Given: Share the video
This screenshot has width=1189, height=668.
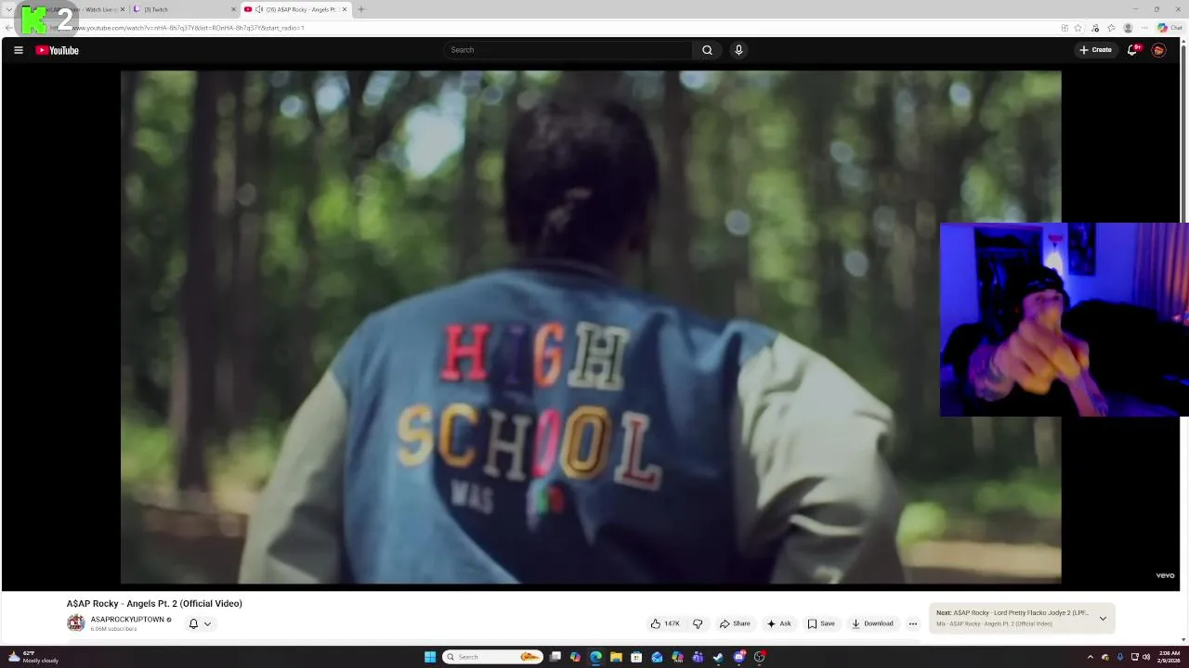Looking at the screenshot, I should coord(735,623).
